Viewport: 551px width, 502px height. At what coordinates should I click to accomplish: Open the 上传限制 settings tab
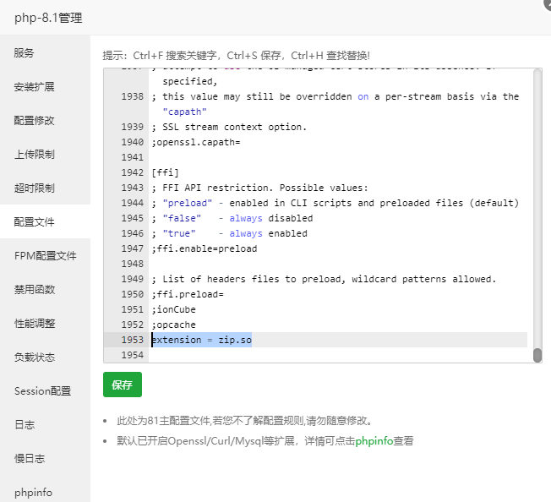click(x=34, y=154)
